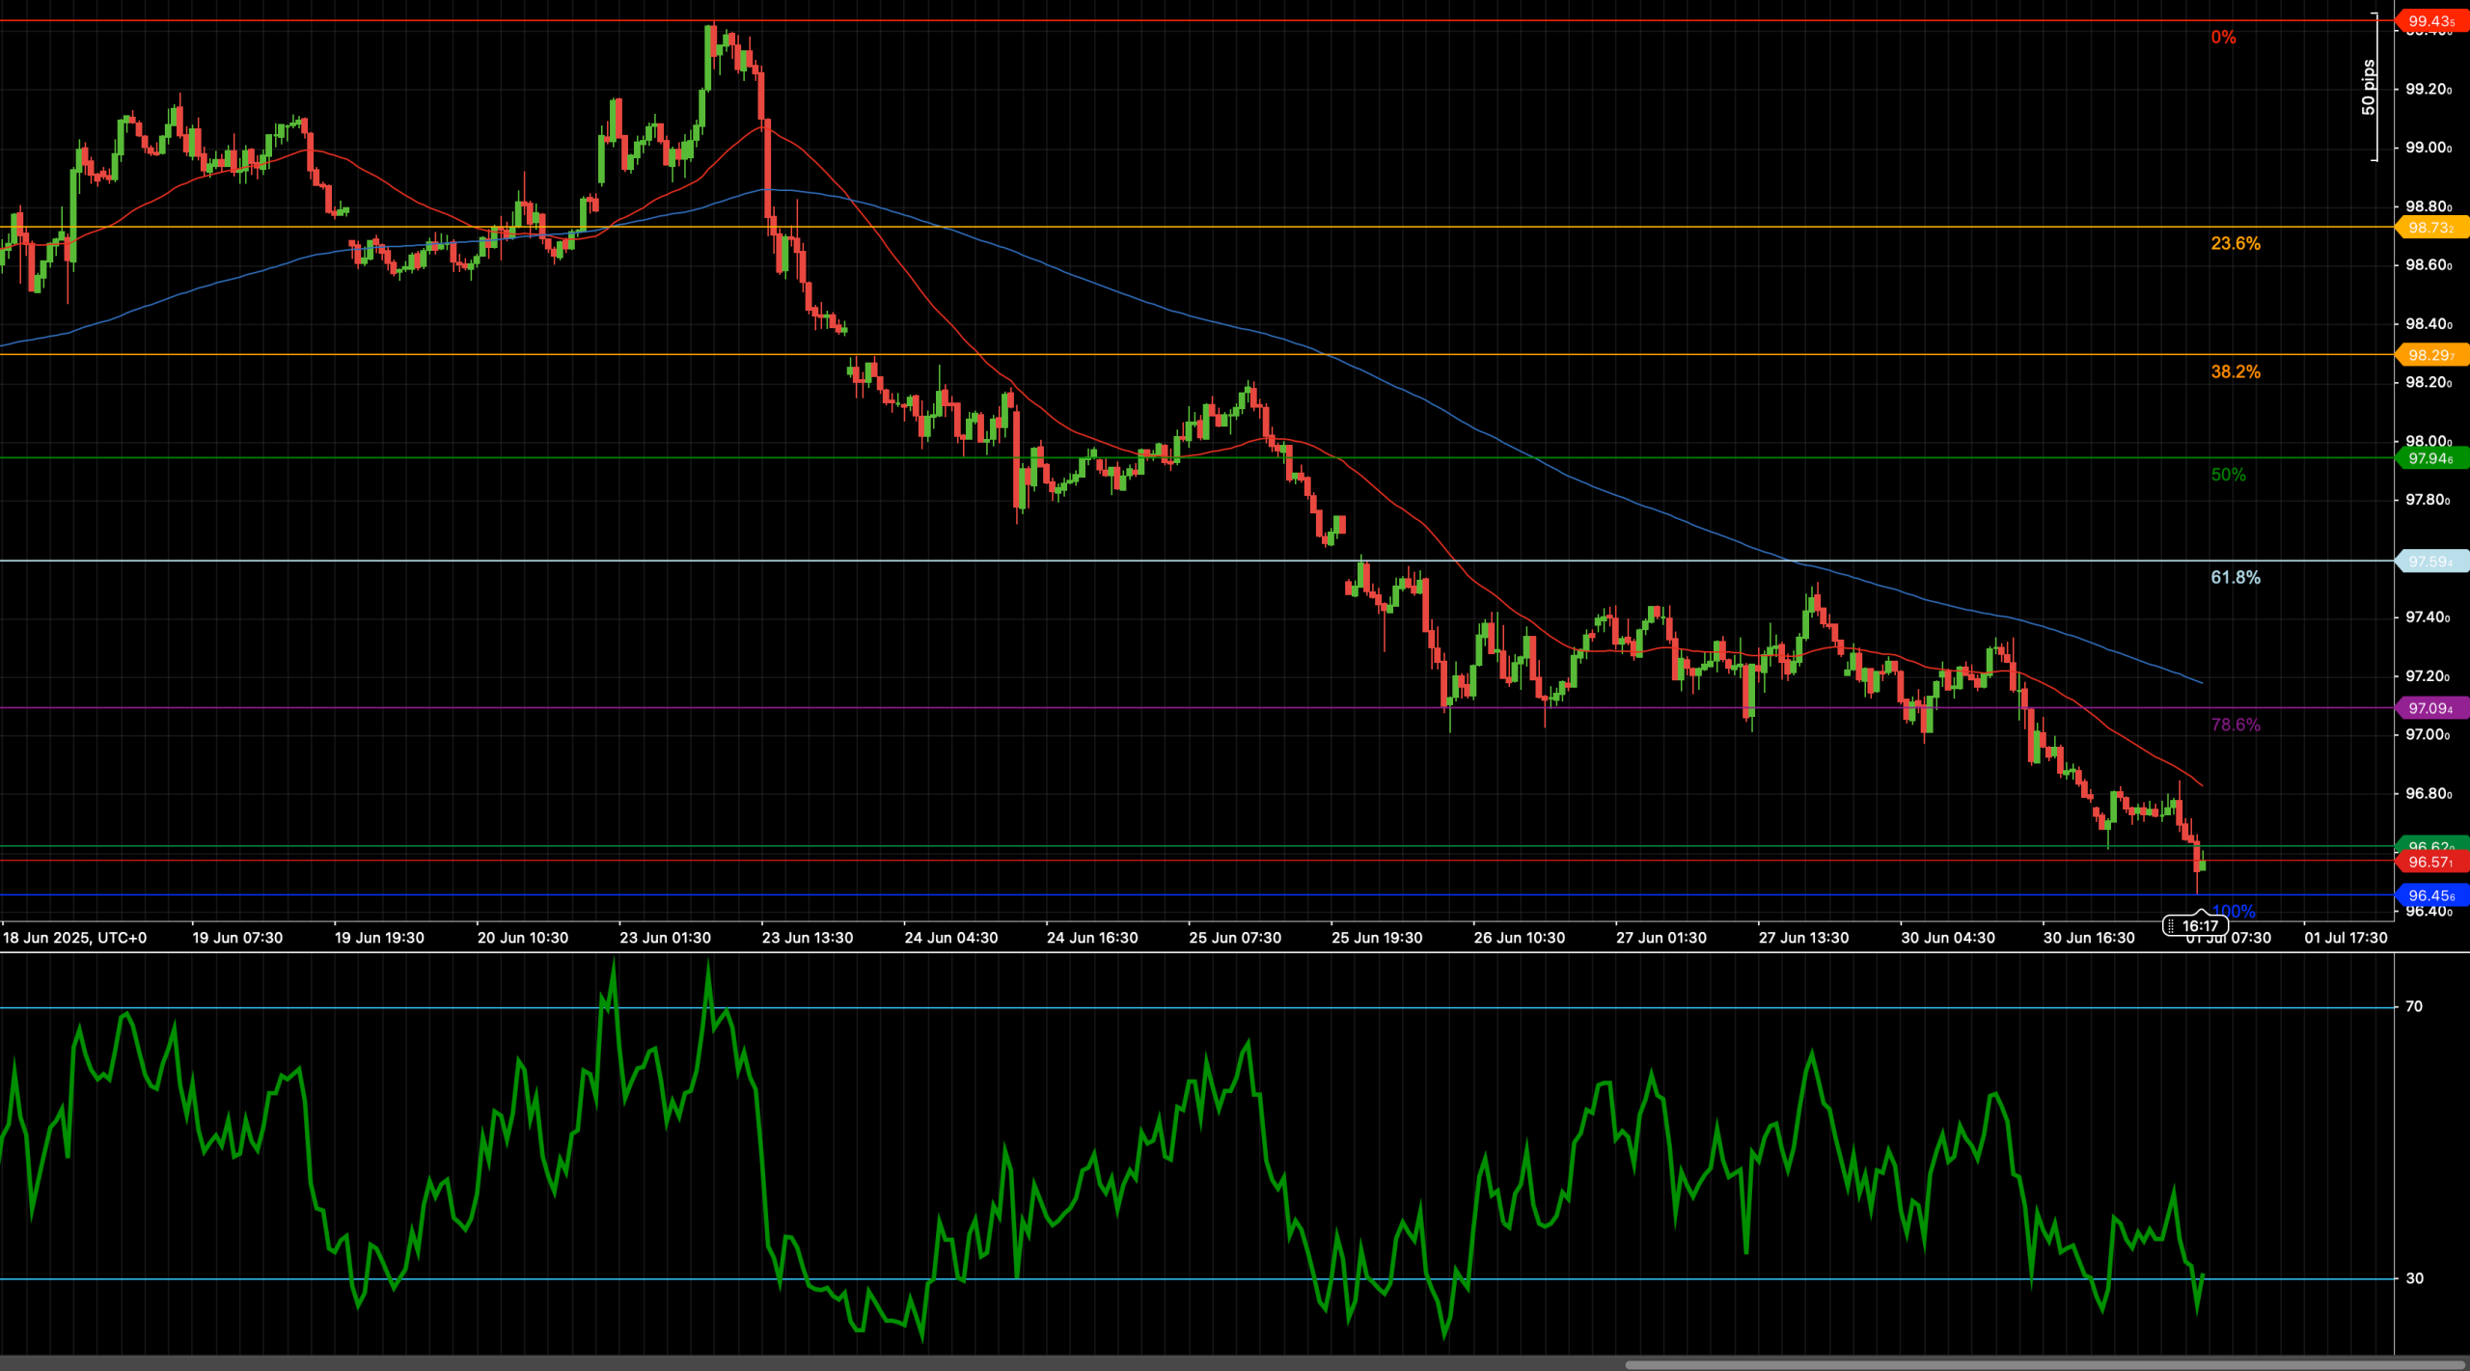Click the 01 Jul 17:30 time label
Screen dimensions: 2470x1371
(2346, 938)
